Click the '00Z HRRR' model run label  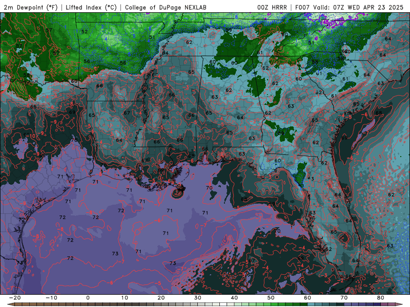pos(272,7)
